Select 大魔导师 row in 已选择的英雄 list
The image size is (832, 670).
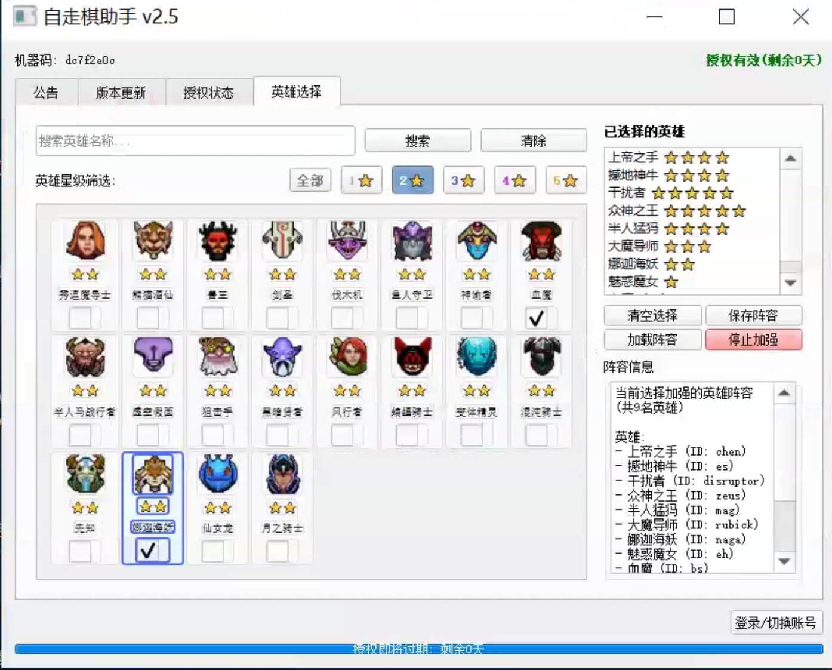pyautogui.click(x=692, y=246)
